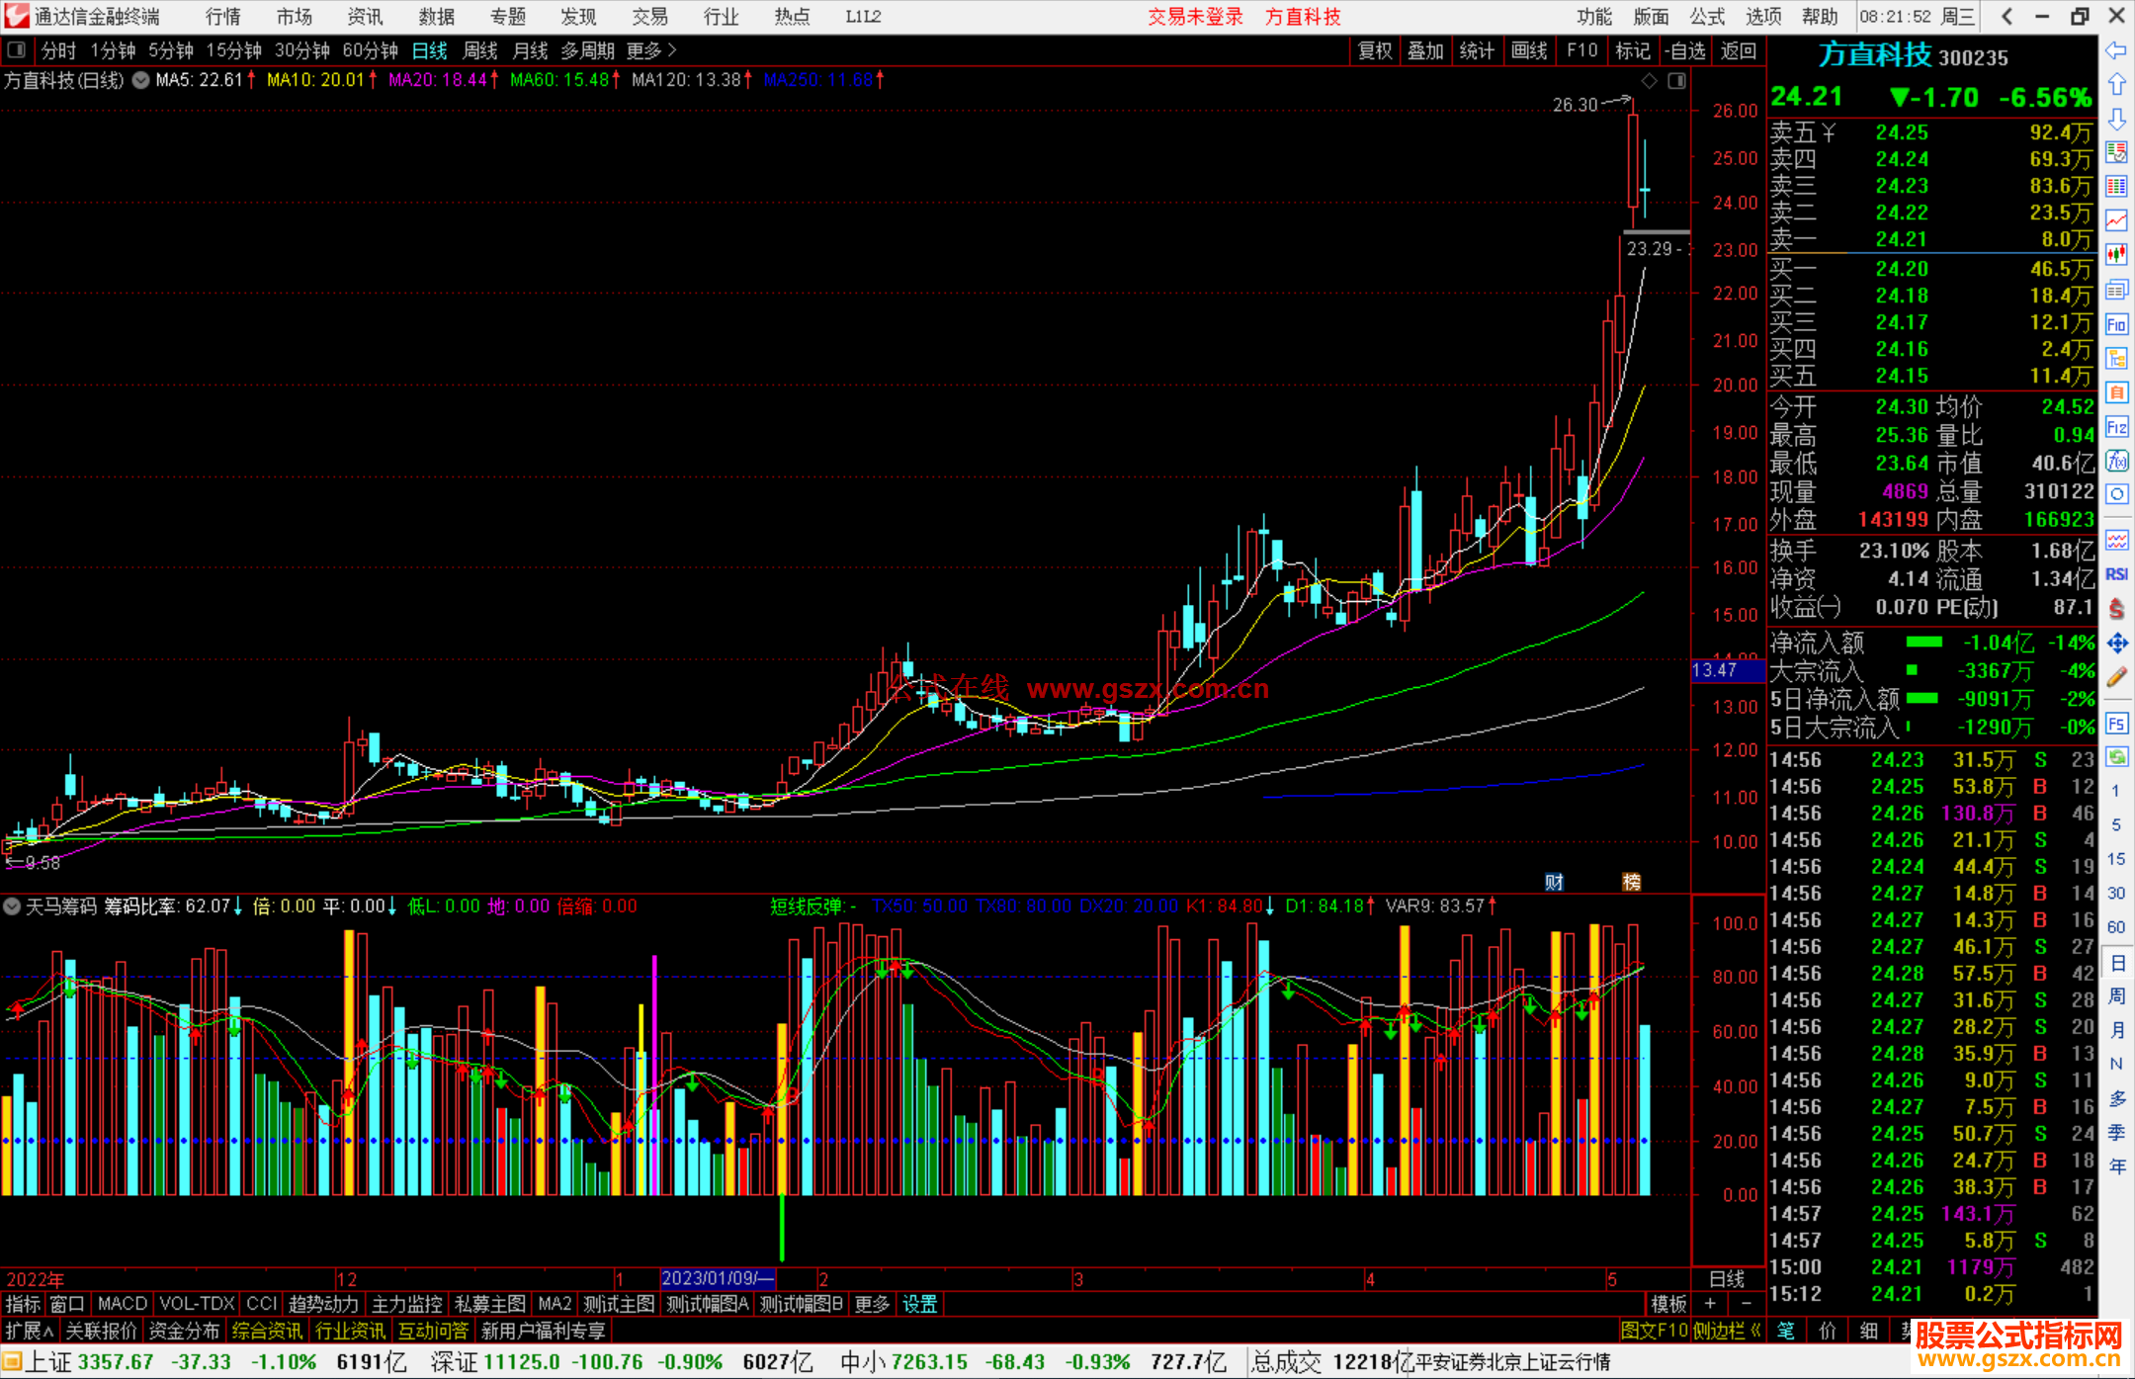The height and width of the screenshot is (1379, 2135).
Task: Expand the 扩展 panel at bottom left
Action: click(30, 1331)
